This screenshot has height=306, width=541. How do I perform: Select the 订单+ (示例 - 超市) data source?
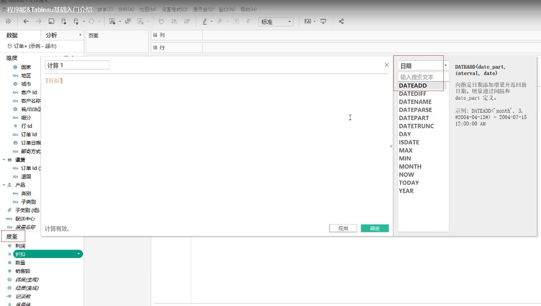coord(35,46)
